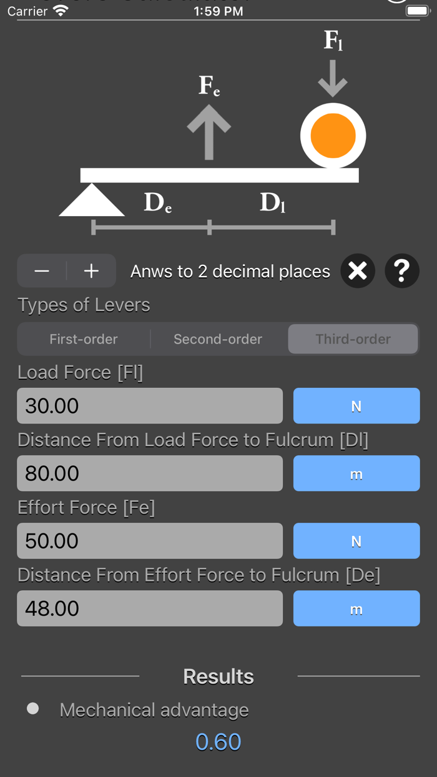Switch to First-order lever type
Image resolution: width=437 pixels, height=777 pixels.
(x=84, y=339)
